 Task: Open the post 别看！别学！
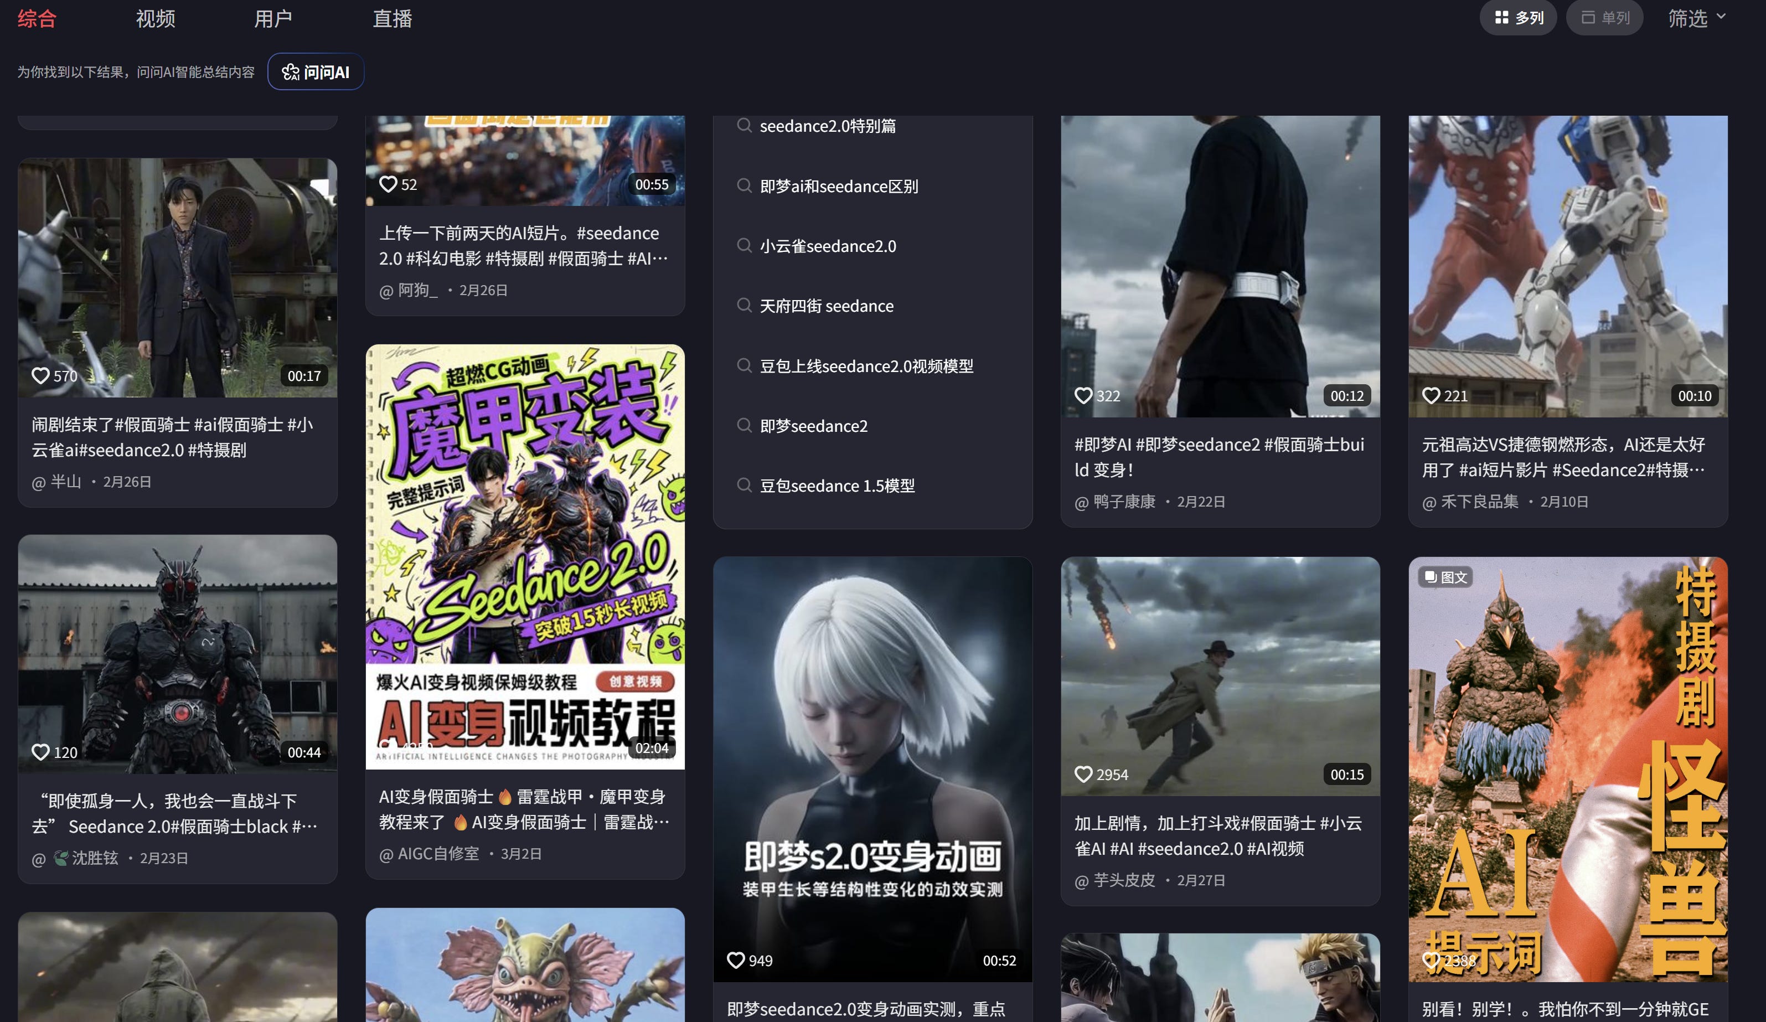click(1565, 1009)
